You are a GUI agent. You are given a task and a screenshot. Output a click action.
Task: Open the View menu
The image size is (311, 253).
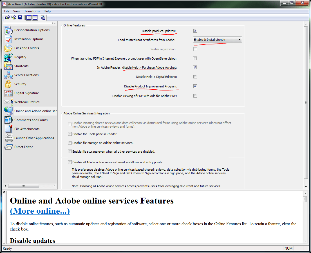pos(17,11)
